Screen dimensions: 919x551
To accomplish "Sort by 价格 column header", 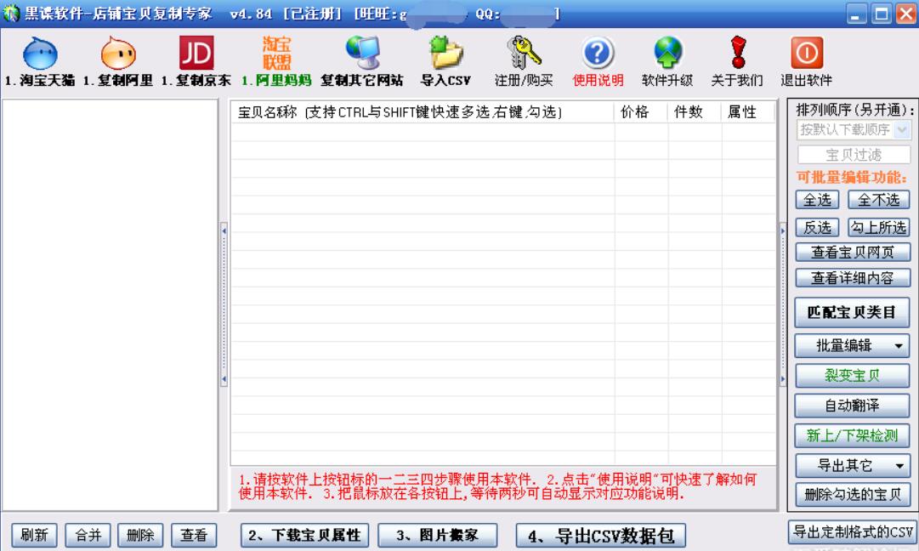I will [640, 112].
